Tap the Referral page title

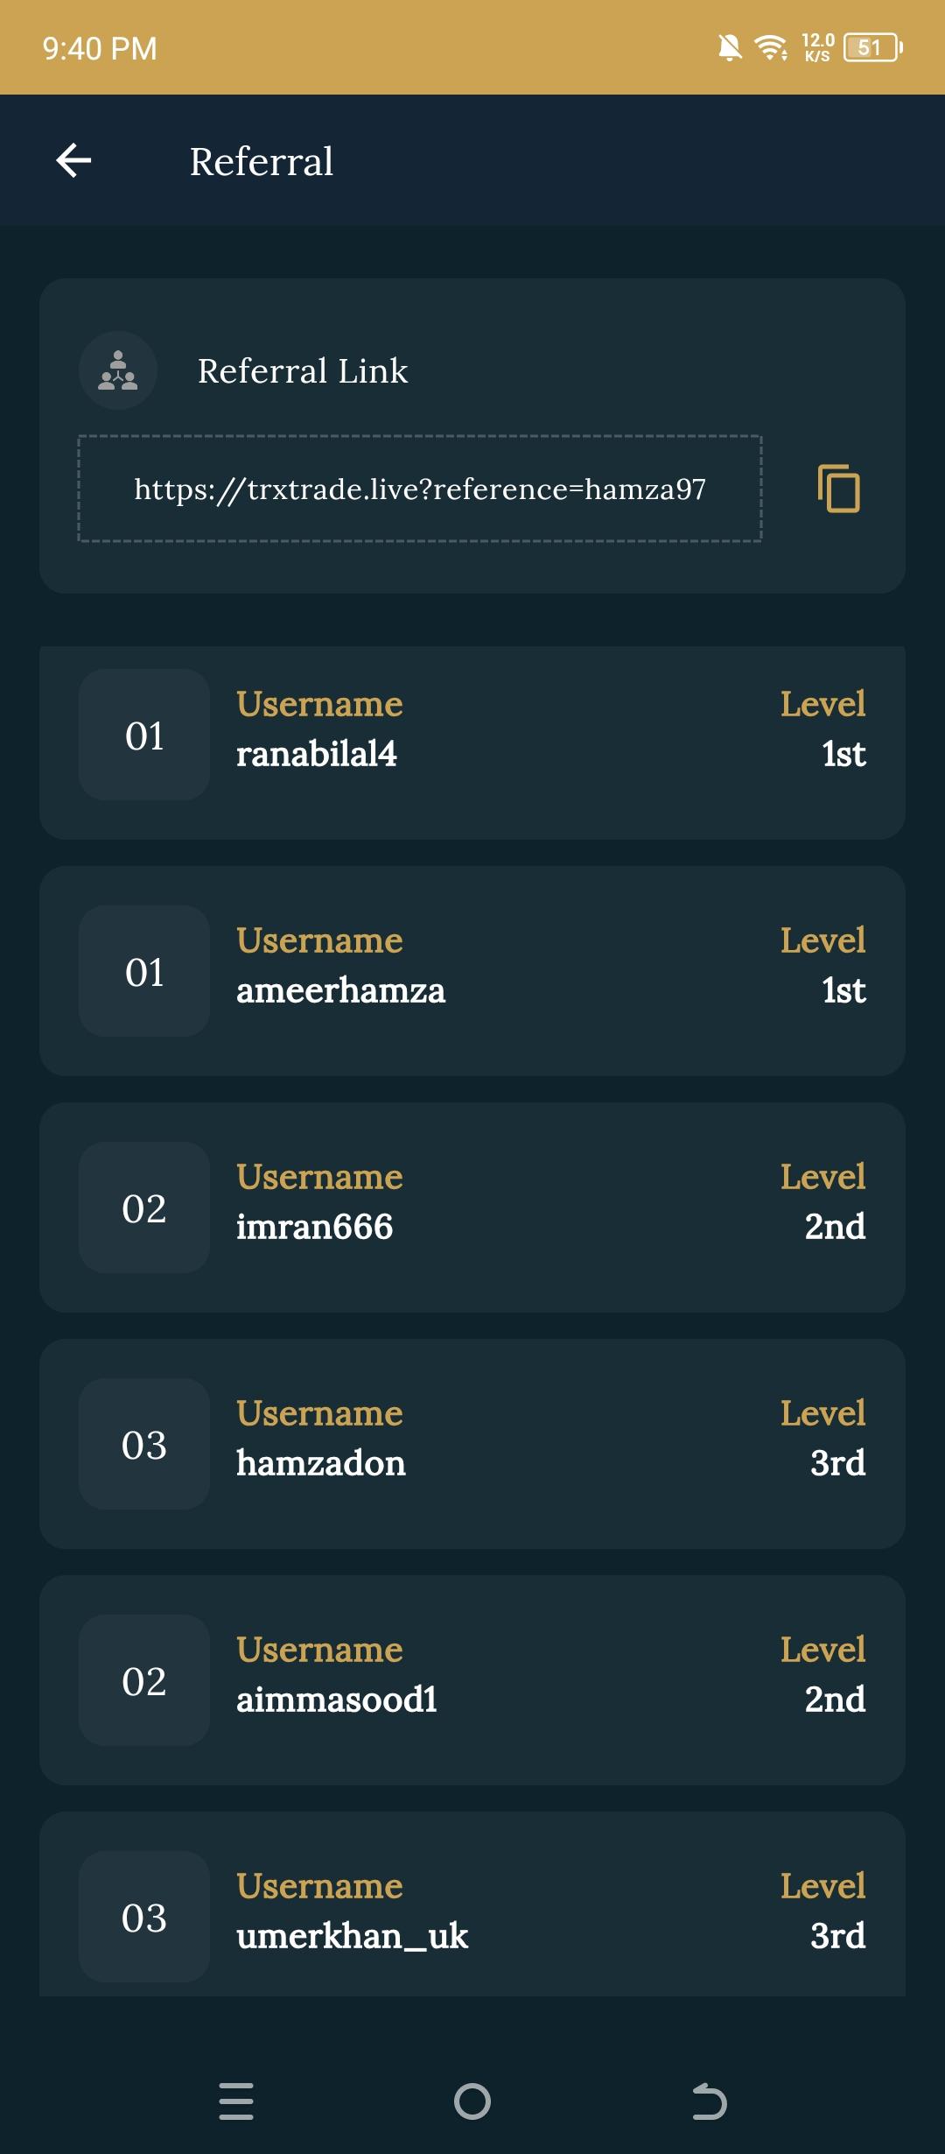[262, 162]
